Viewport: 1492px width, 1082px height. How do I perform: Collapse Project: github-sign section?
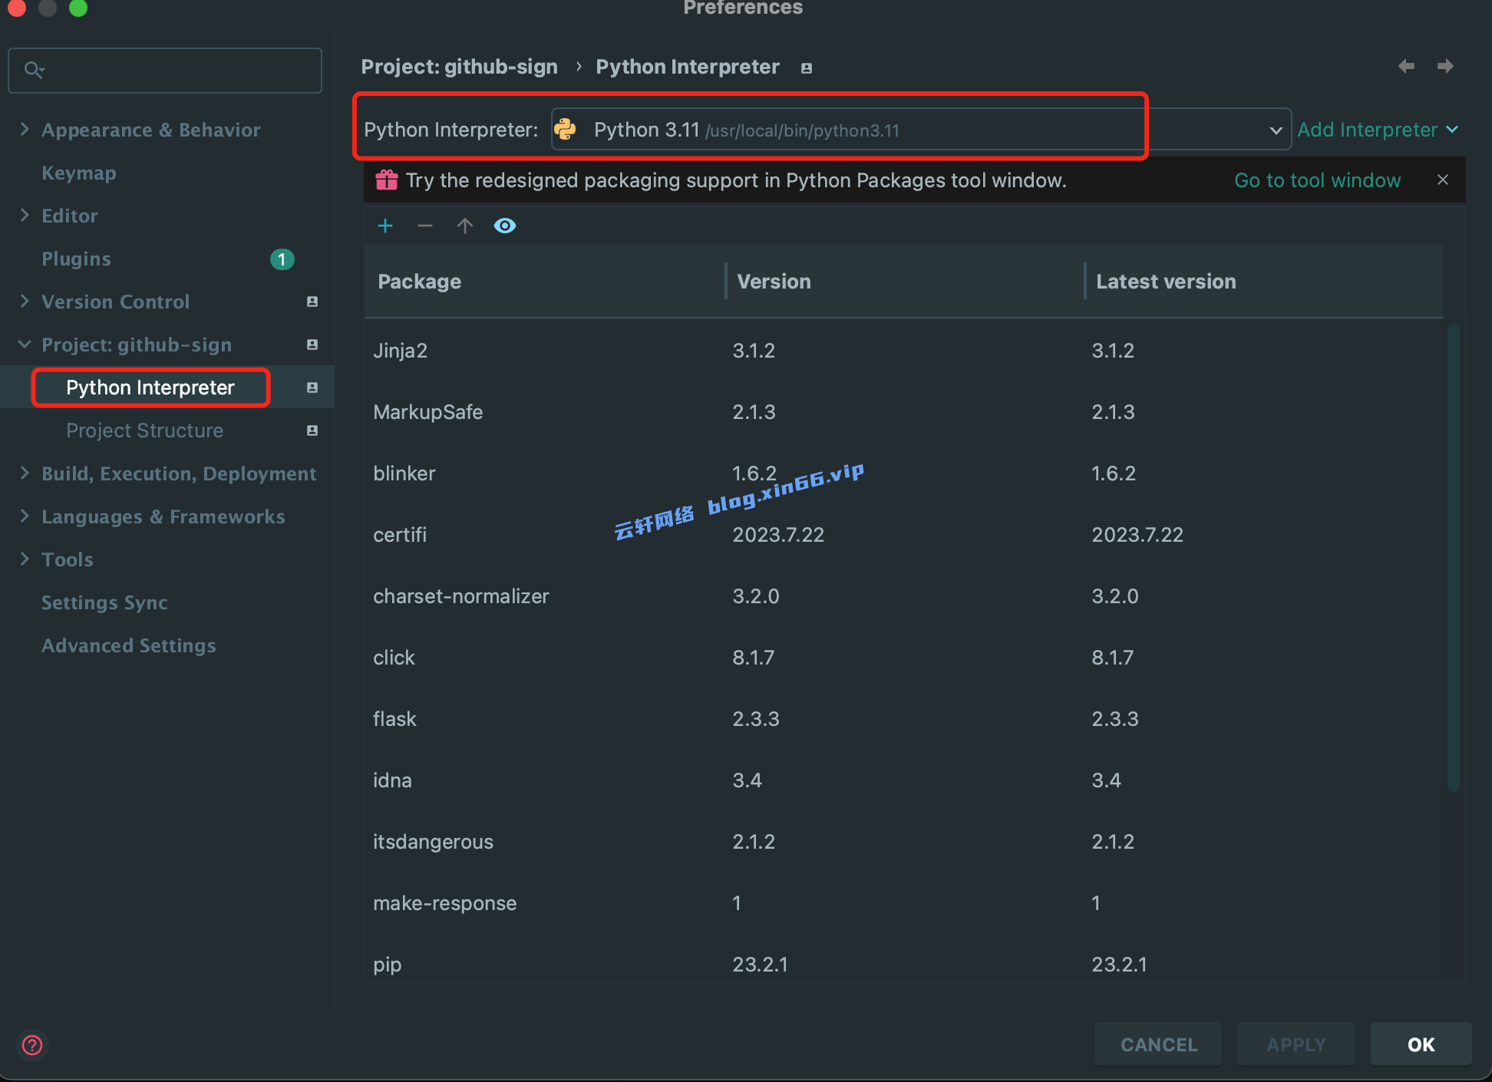pyautogui.click(x=25, y=344)
